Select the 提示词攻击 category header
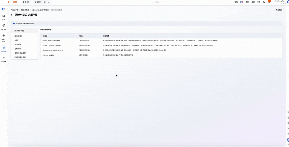This screenshot has height=147, width=289. click(25, 31)
